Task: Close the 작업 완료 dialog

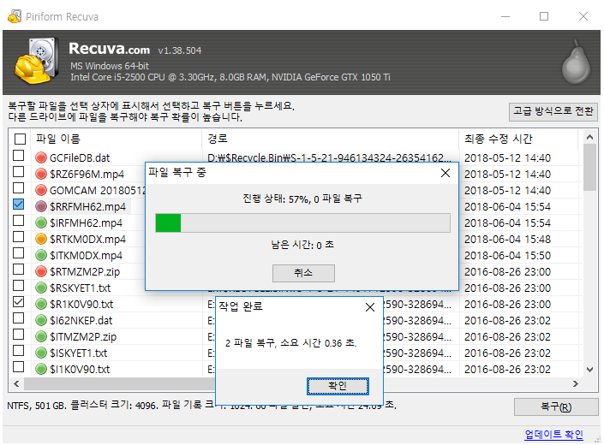Action: coord(370,307)
